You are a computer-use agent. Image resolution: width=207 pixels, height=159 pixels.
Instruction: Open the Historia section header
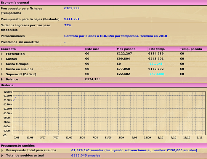[x=104, y=85]
